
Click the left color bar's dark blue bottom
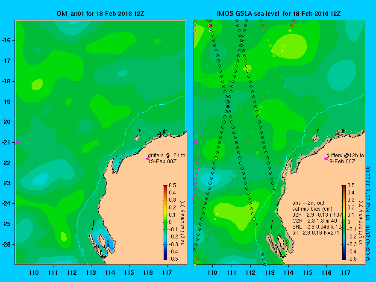point(165,258)
